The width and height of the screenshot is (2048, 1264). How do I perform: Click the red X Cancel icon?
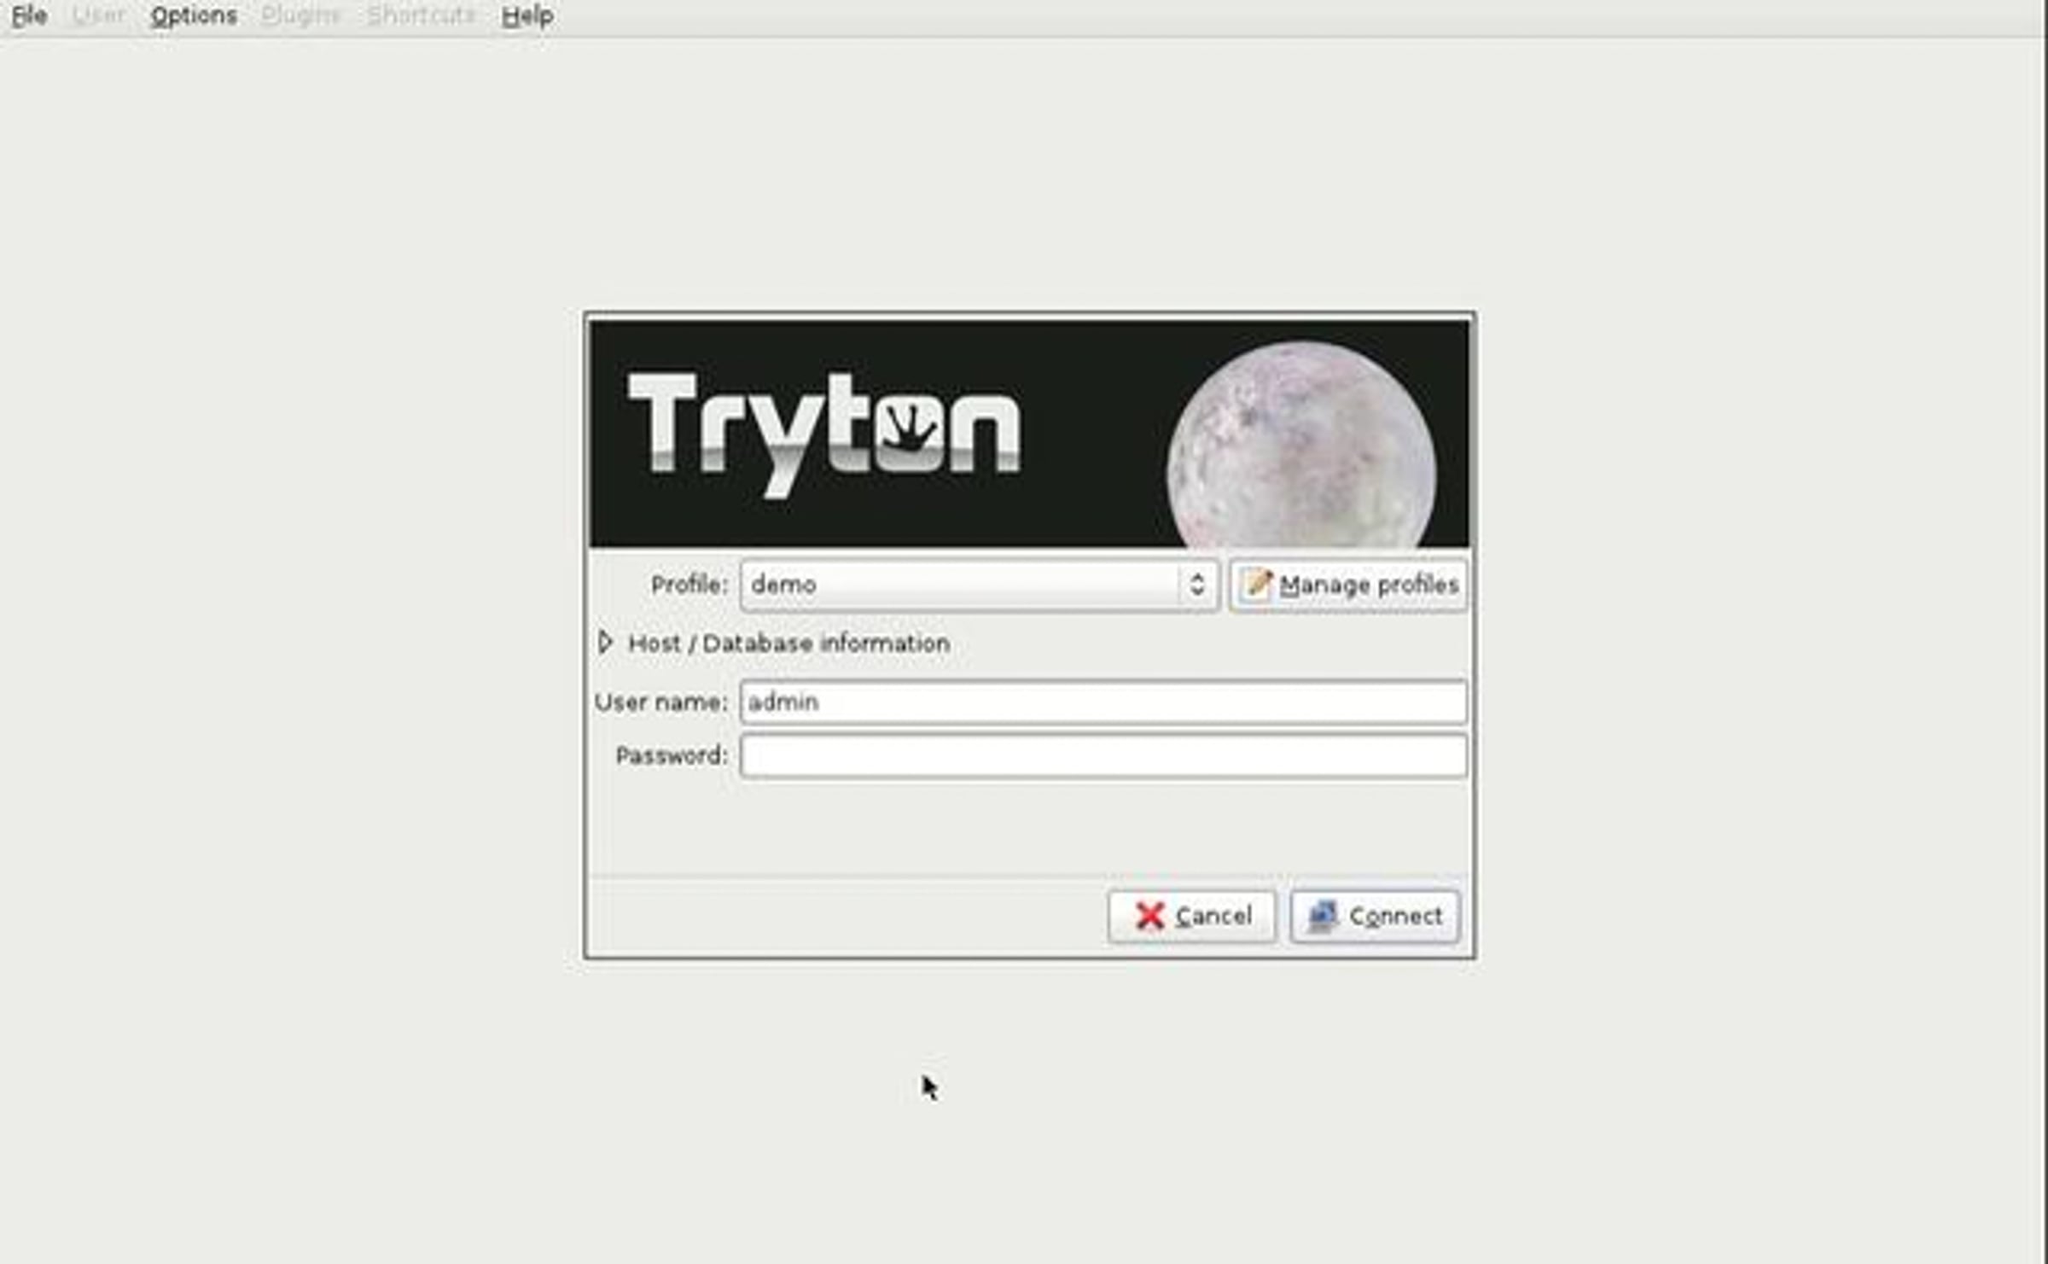[1149, 916]
